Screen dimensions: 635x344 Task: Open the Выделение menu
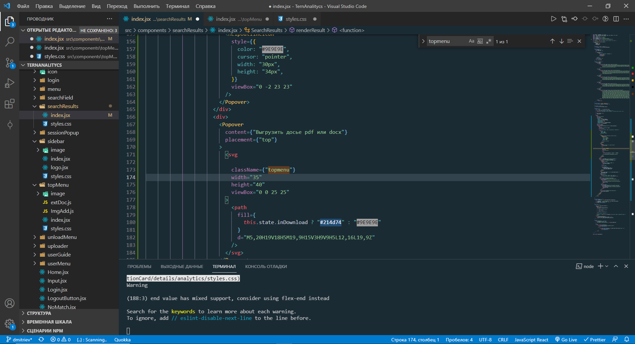(72, 6)
